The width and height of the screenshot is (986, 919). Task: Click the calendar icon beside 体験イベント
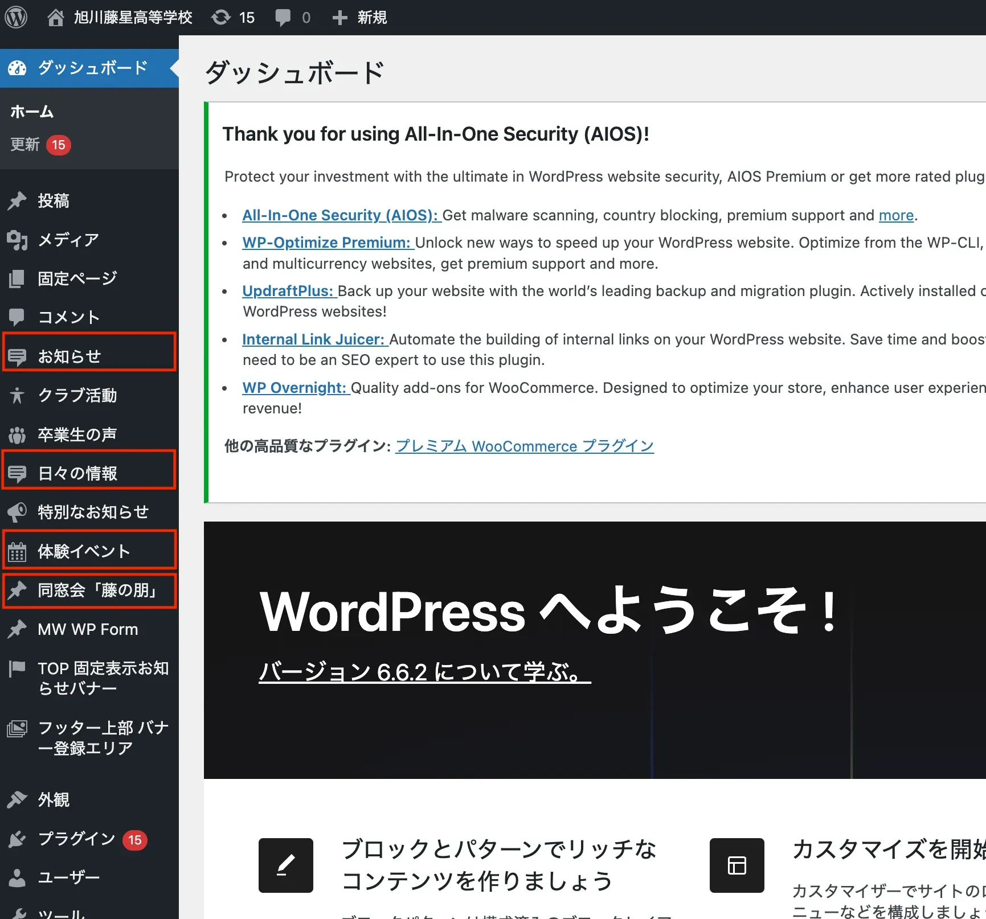click(x=17, y=551)
